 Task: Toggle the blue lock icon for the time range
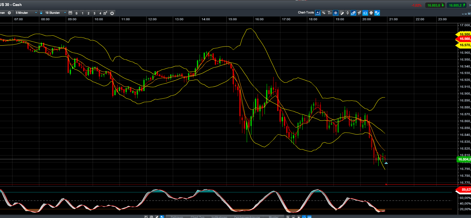[x=41, y=13]
